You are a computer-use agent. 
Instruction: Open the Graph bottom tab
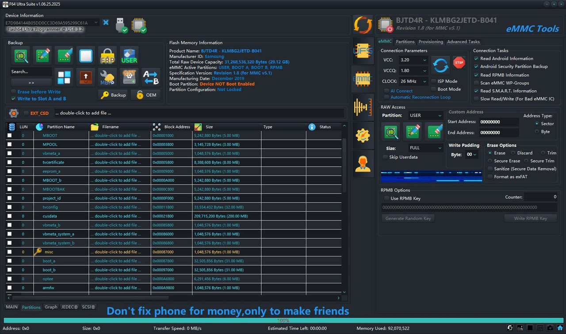[x=51, y=307]
